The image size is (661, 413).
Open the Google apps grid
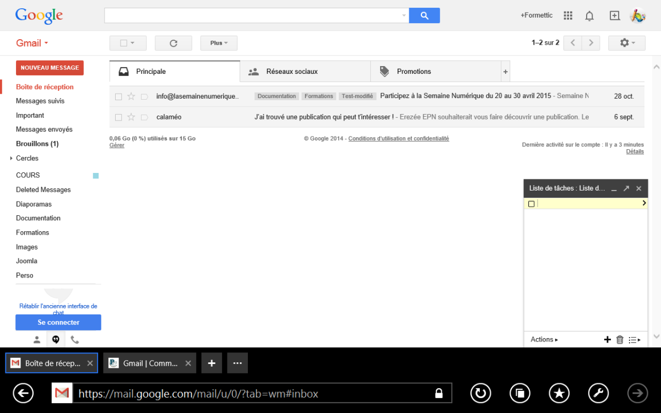point(568,15)
